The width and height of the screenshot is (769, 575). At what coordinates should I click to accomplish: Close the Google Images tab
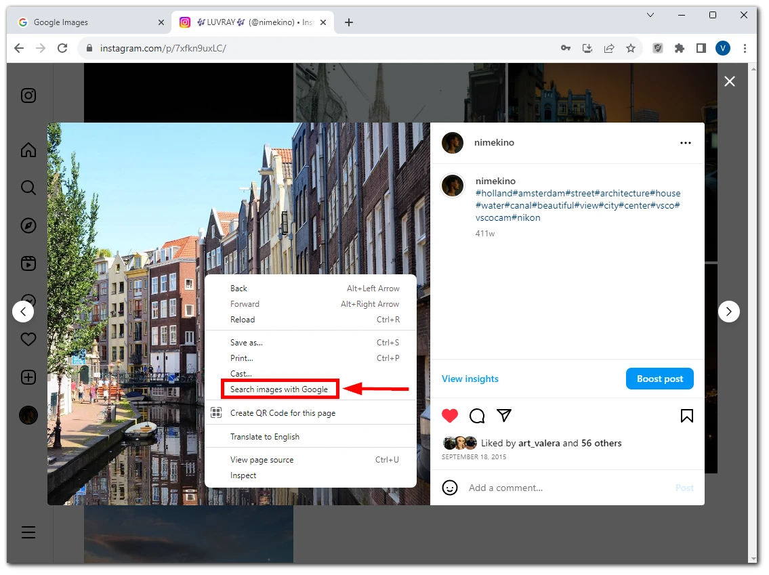(161, 22)
